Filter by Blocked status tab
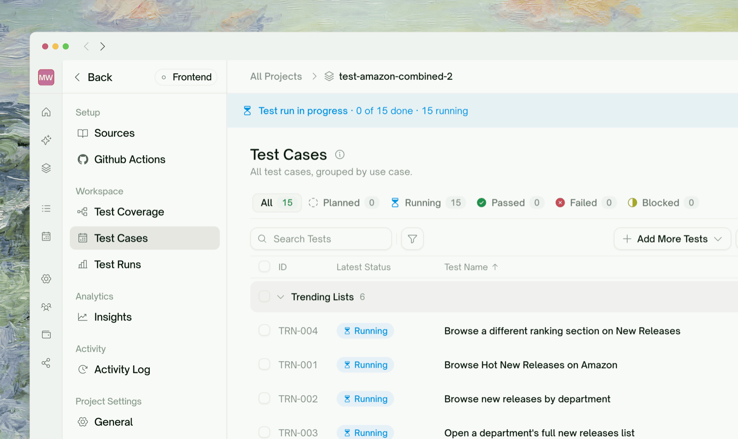The height and width of the screenshot is (439, 738). click(x=662, y=203)
